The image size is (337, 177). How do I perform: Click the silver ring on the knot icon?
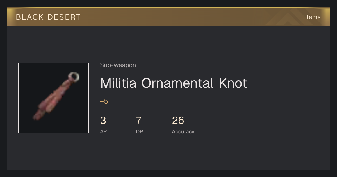click(x=74, y=76)
